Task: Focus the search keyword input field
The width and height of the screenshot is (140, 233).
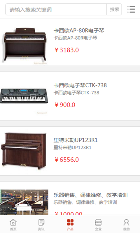Action: pos(56,9)
